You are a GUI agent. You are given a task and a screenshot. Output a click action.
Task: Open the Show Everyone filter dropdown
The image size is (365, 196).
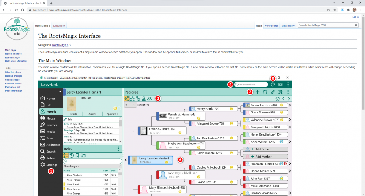click(x=92, y=166)
